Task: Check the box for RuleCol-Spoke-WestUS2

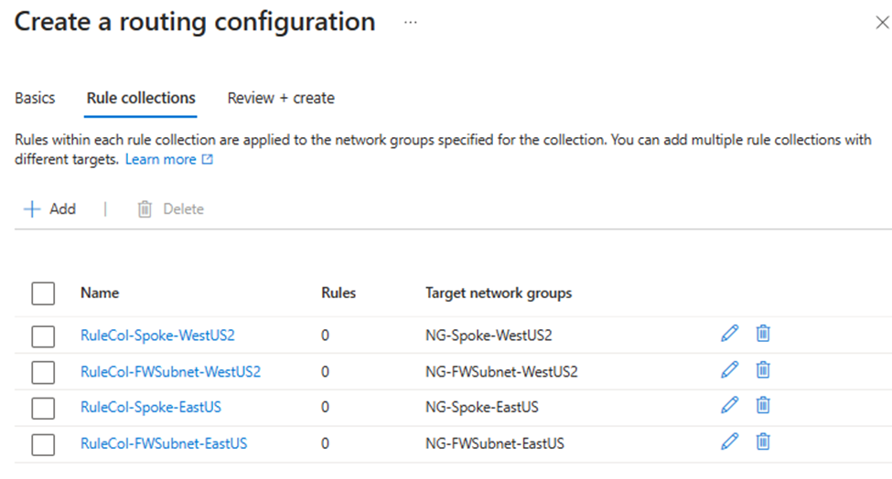Action: 43,336
